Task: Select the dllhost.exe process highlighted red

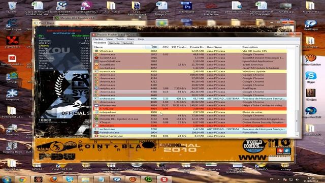Action: click(x=190, y=126)
